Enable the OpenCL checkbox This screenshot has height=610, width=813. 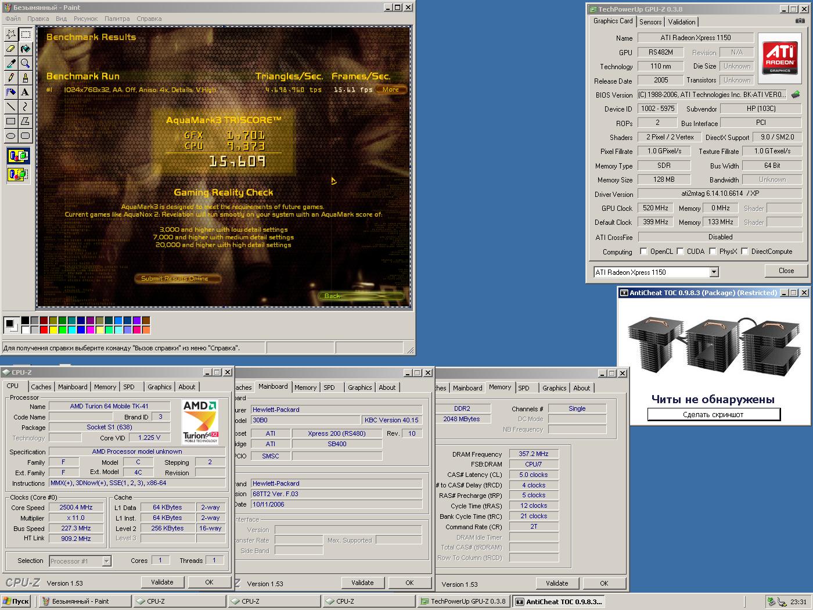click(x=643, y=252)
